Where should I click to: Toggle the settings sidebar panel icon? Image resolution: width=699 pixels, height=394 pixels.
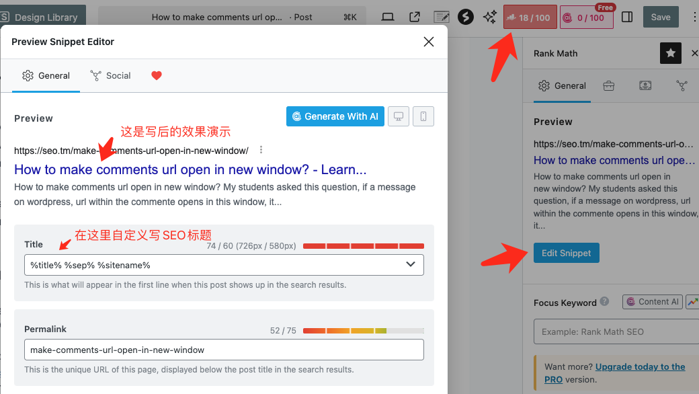tap(627, 17)
